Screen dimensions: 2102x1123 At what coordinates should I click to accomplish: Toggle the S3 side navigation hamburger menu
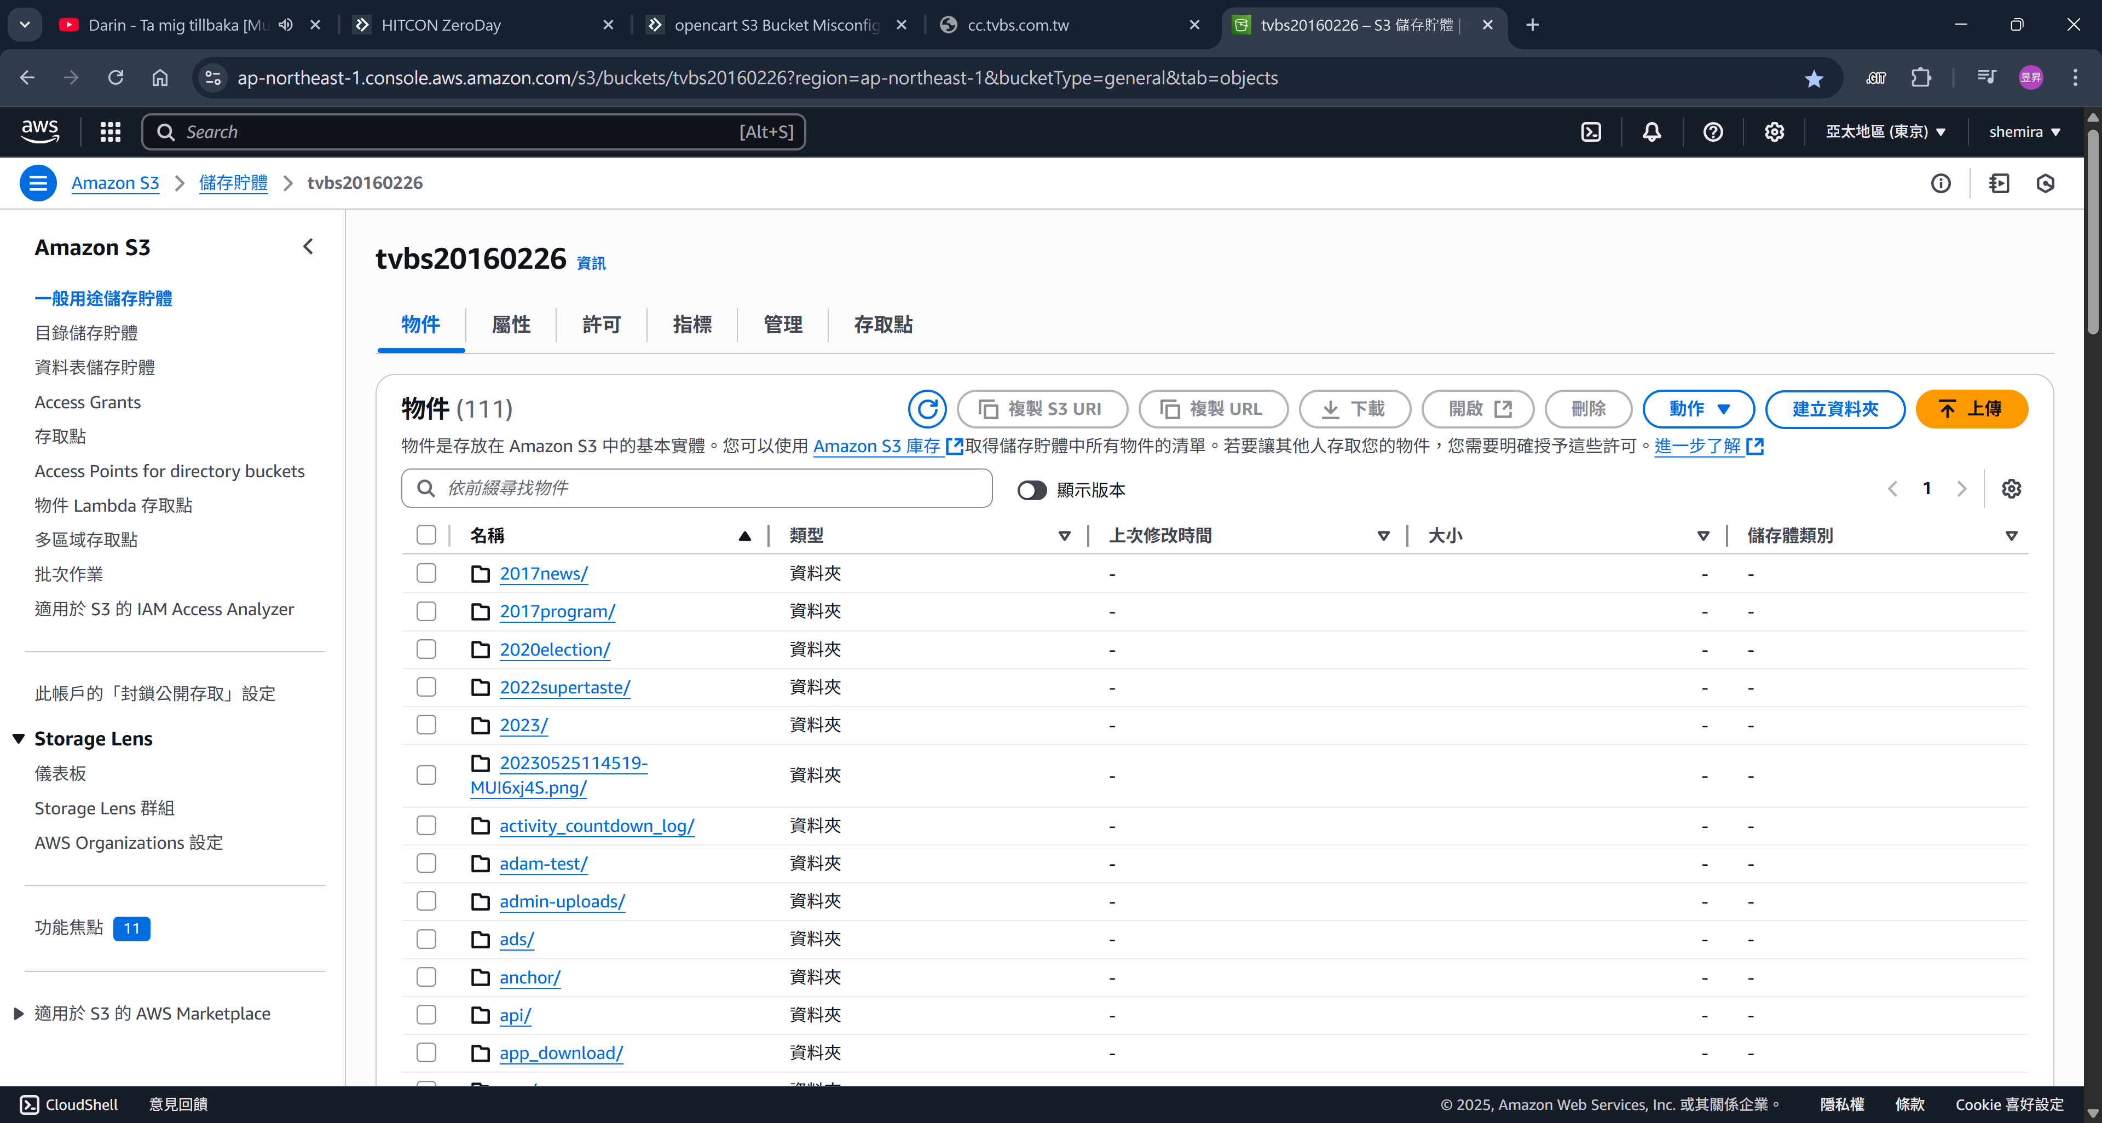point(38,183)
